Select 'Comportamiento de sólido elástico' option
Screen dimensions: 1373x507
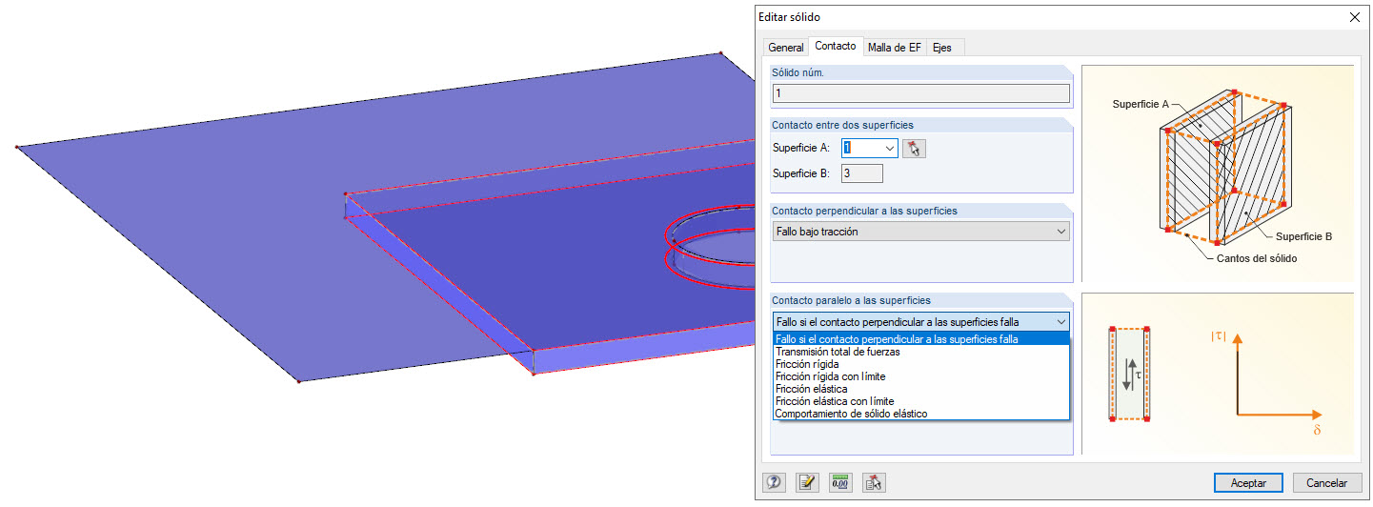(920, 413)
